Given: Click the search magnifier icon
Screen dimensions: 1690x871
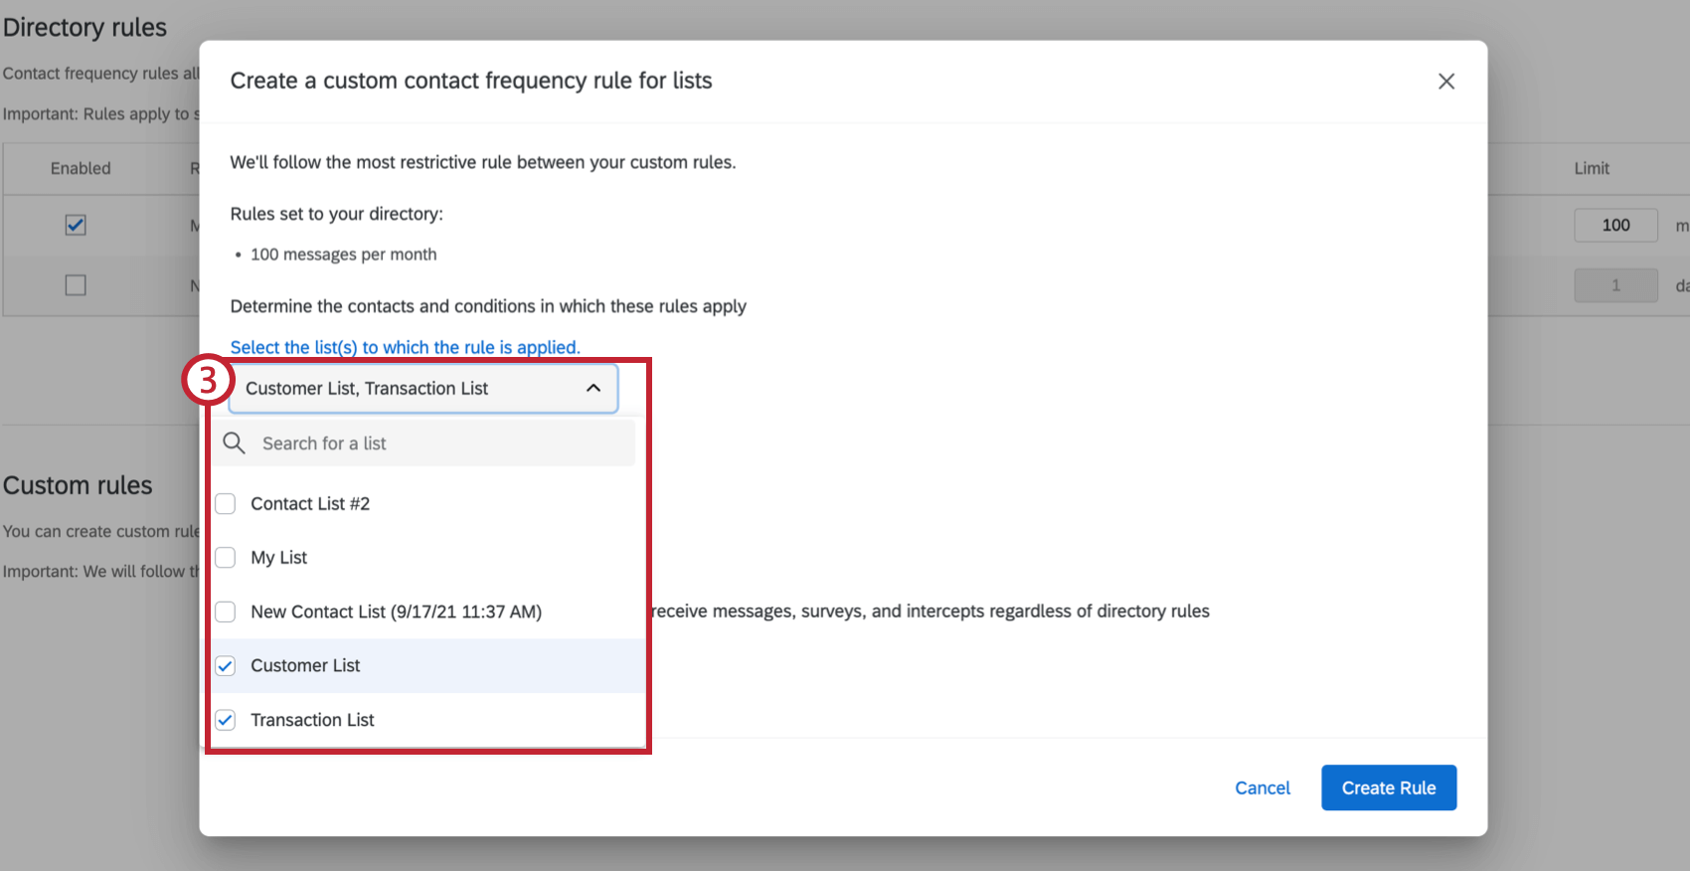Looking at the screenshot, I should [x=234, y=443].
